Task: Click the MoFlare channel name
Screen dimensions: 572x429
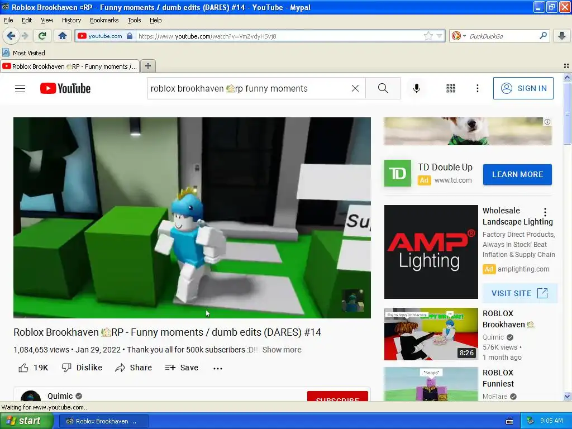Action: (x=495, y=396)
